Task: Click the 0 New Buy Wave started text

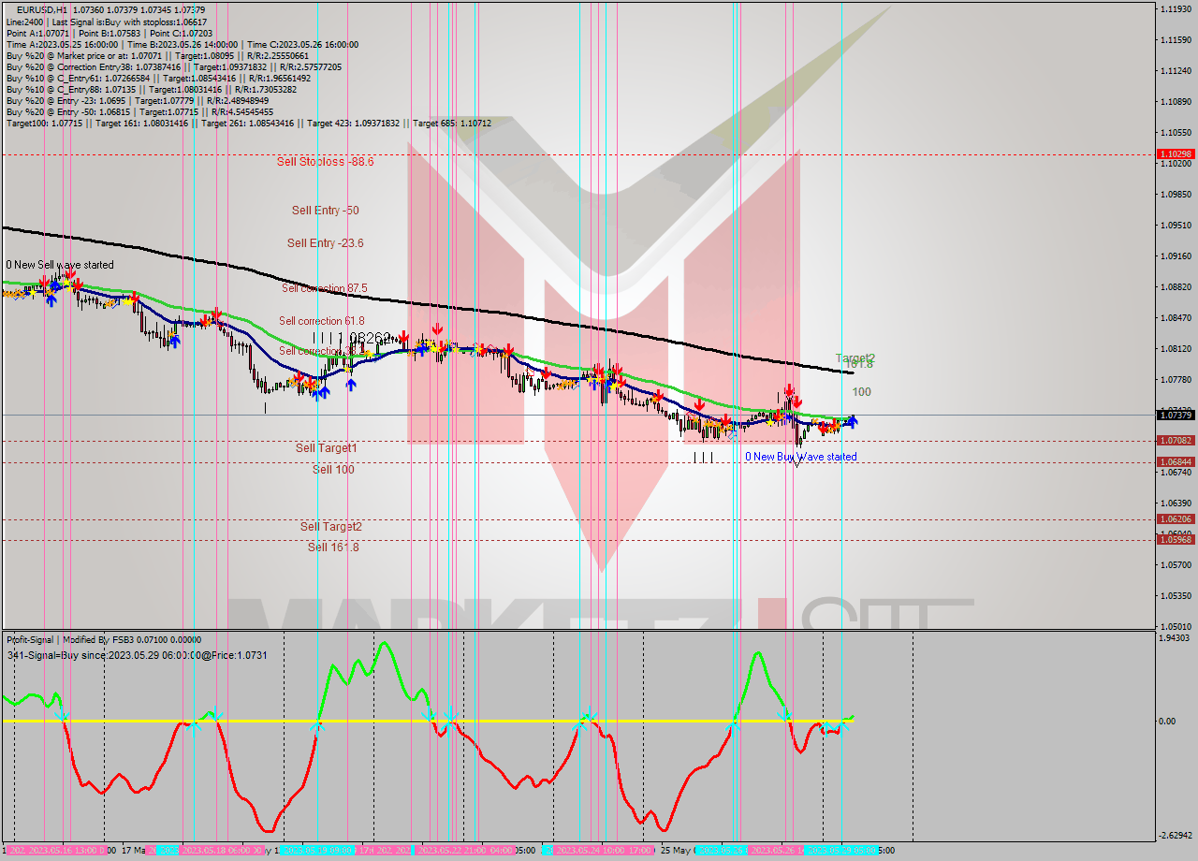Action: click(x=800, y=456)
